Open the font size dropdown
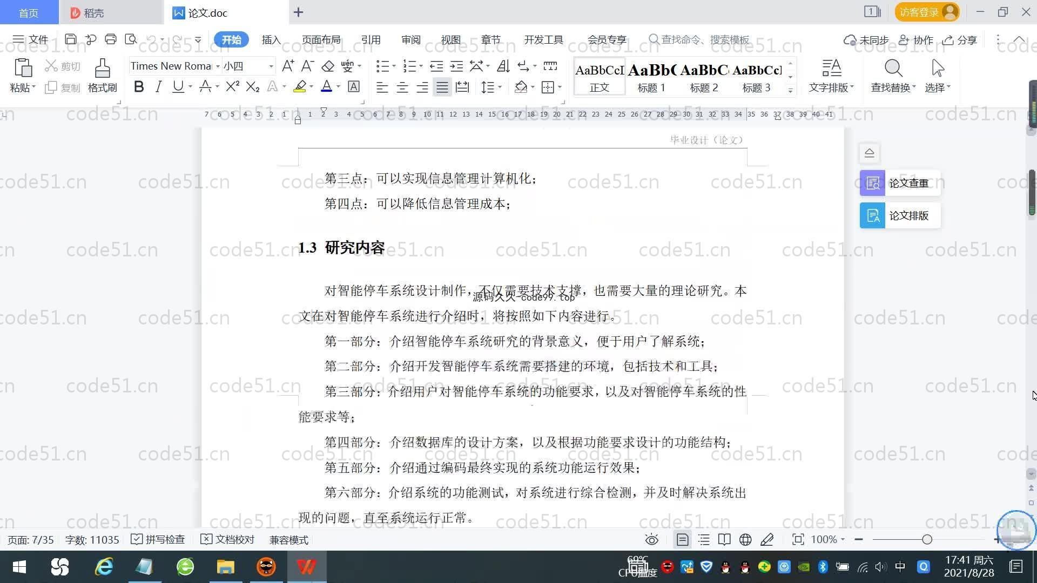1037x583 pixels. (271, 66)
